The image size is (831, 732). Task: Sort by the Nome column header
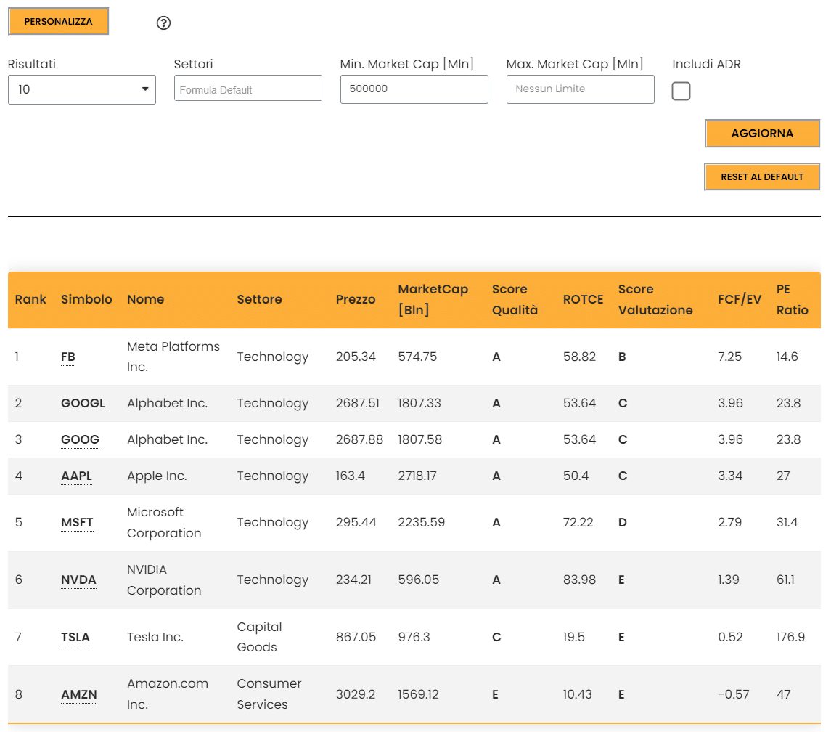(x=146, y=299)
